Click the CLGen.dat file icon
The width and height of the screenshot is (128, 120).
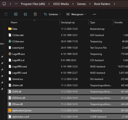[x=10, y=35]
